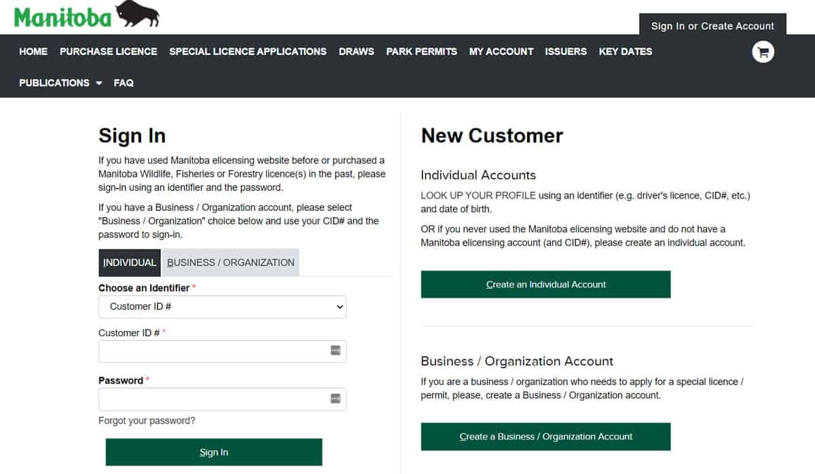The width and height of the screenshot is (815, 474).
Task: Click the New Customer heading
Action: click(x=492, y=136)
